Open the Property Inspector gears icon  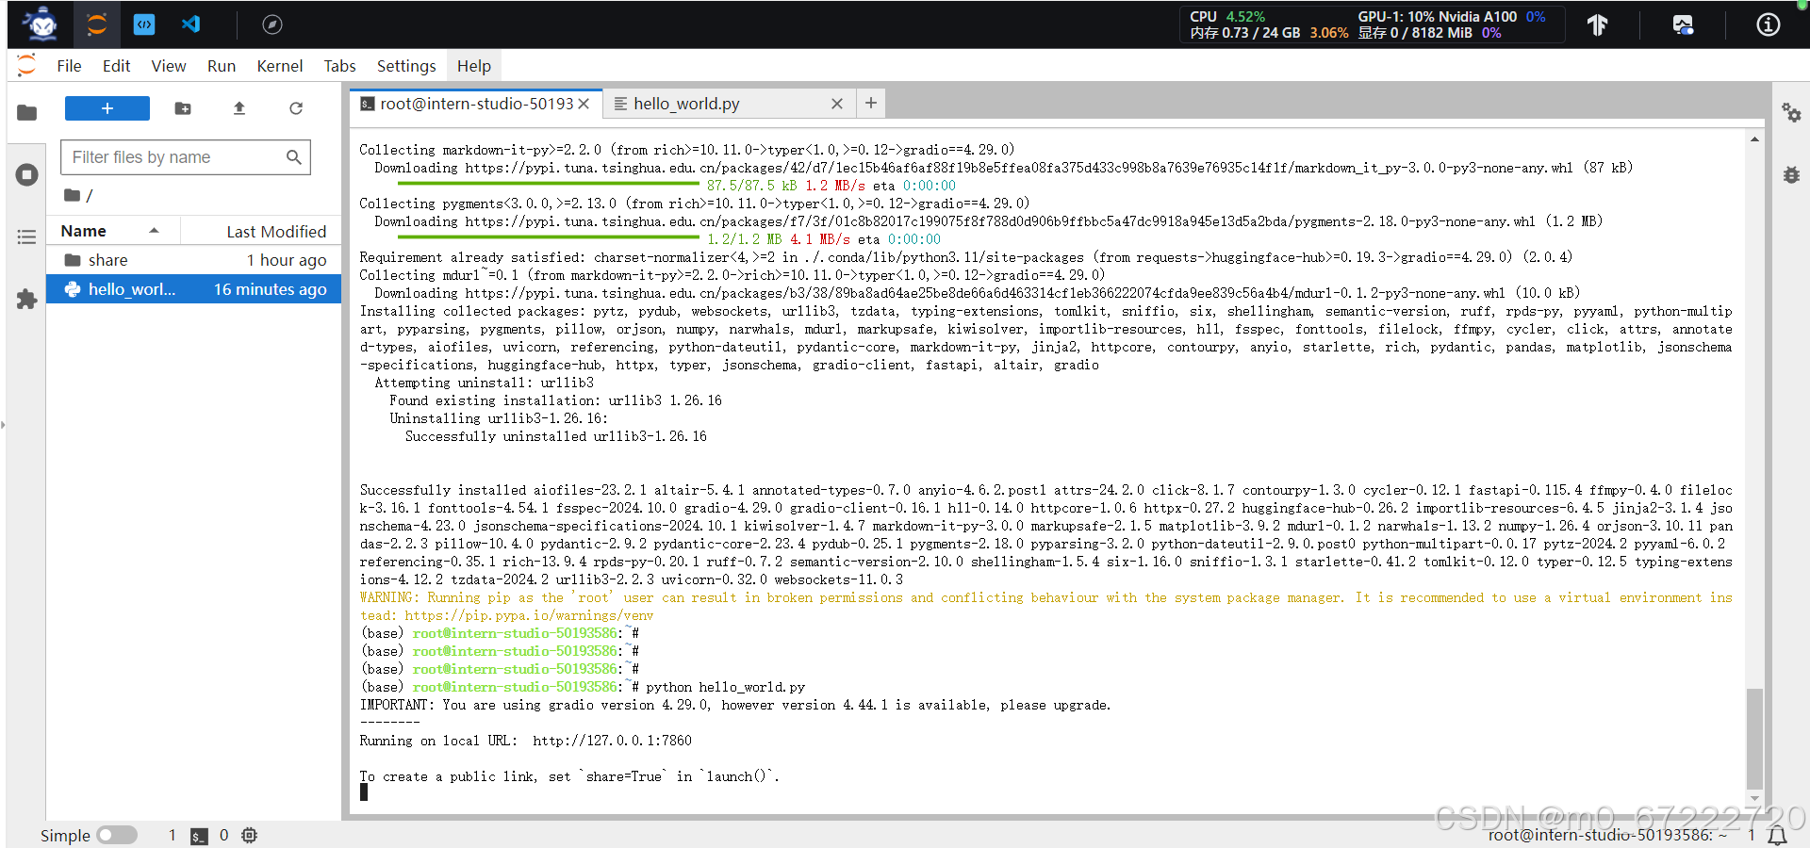(1792, 112)
